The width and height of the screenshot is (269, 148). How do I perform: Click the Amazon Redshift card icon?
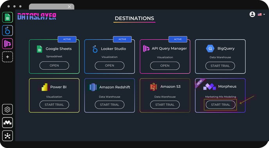click(x=93, y=87)
